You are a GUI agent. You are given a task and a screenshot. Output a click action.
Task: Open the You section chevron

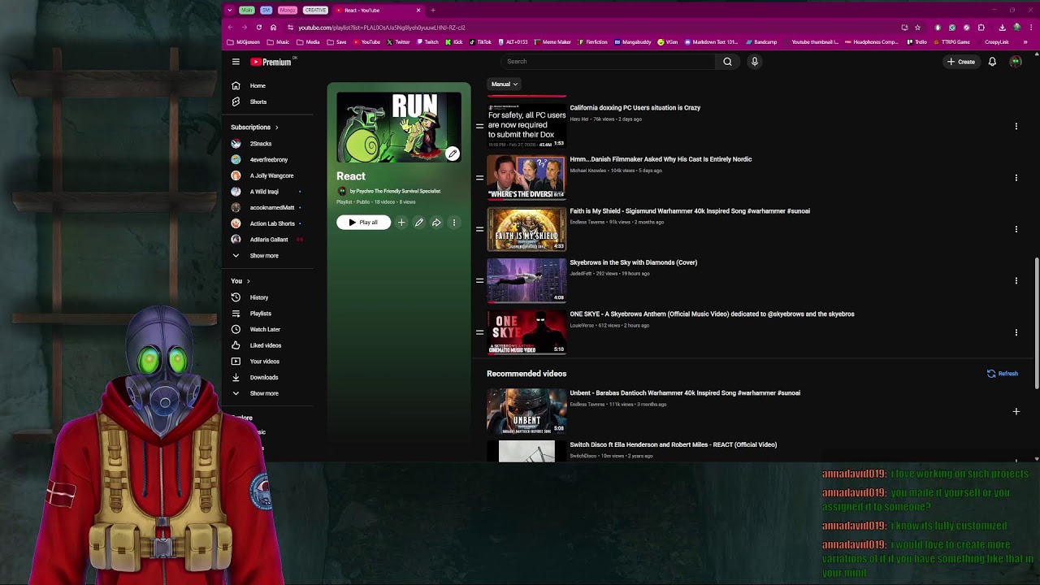point(248,281)
